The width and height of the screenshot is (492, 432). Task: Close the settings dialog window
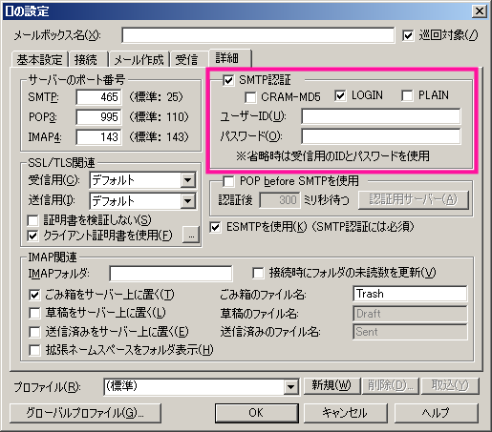tap(480, 11)
